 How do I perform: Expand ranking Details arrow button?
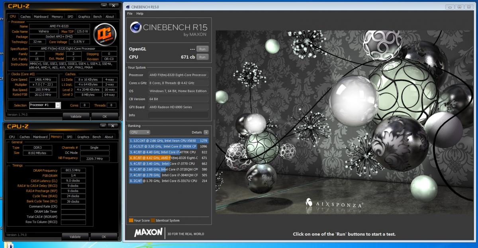206,132
